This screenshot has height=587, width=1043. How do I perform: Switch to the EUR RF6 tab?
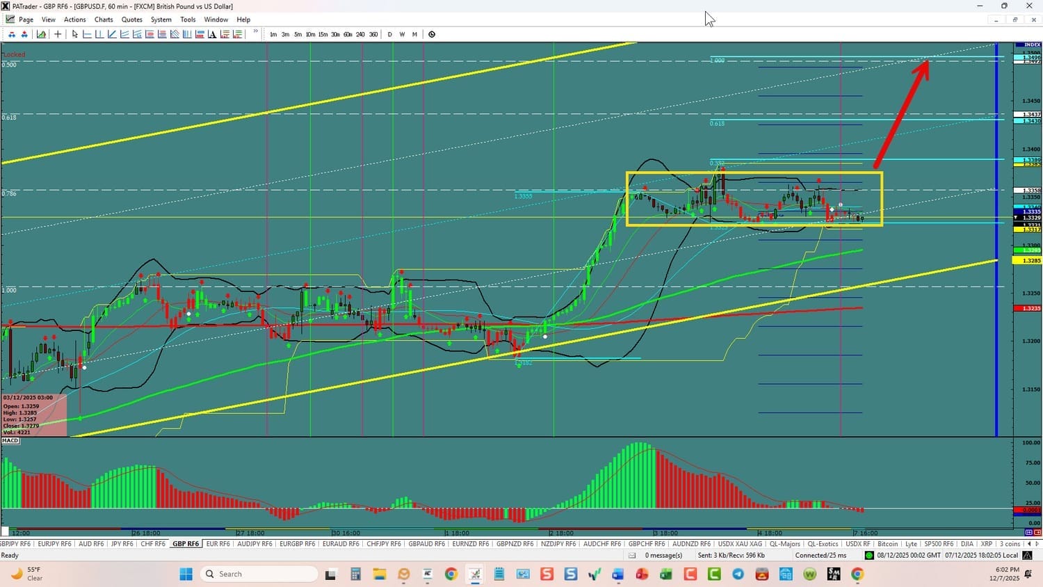click(x=218, y=544)
